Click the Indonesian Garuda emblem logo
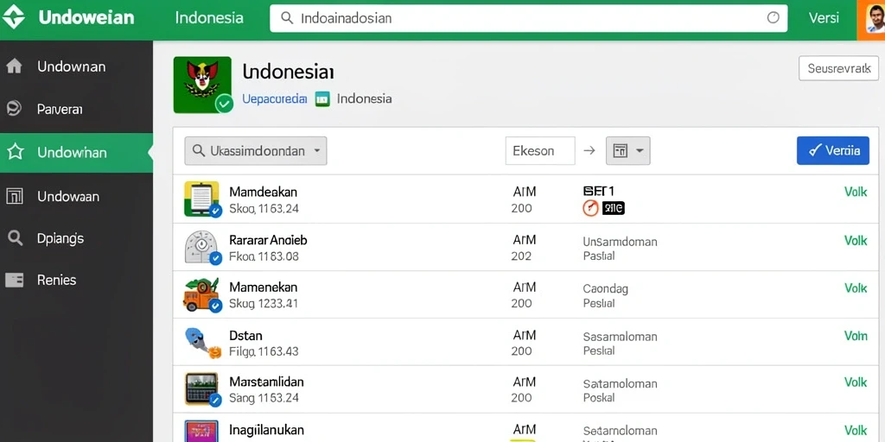 (x=202, y=85)
